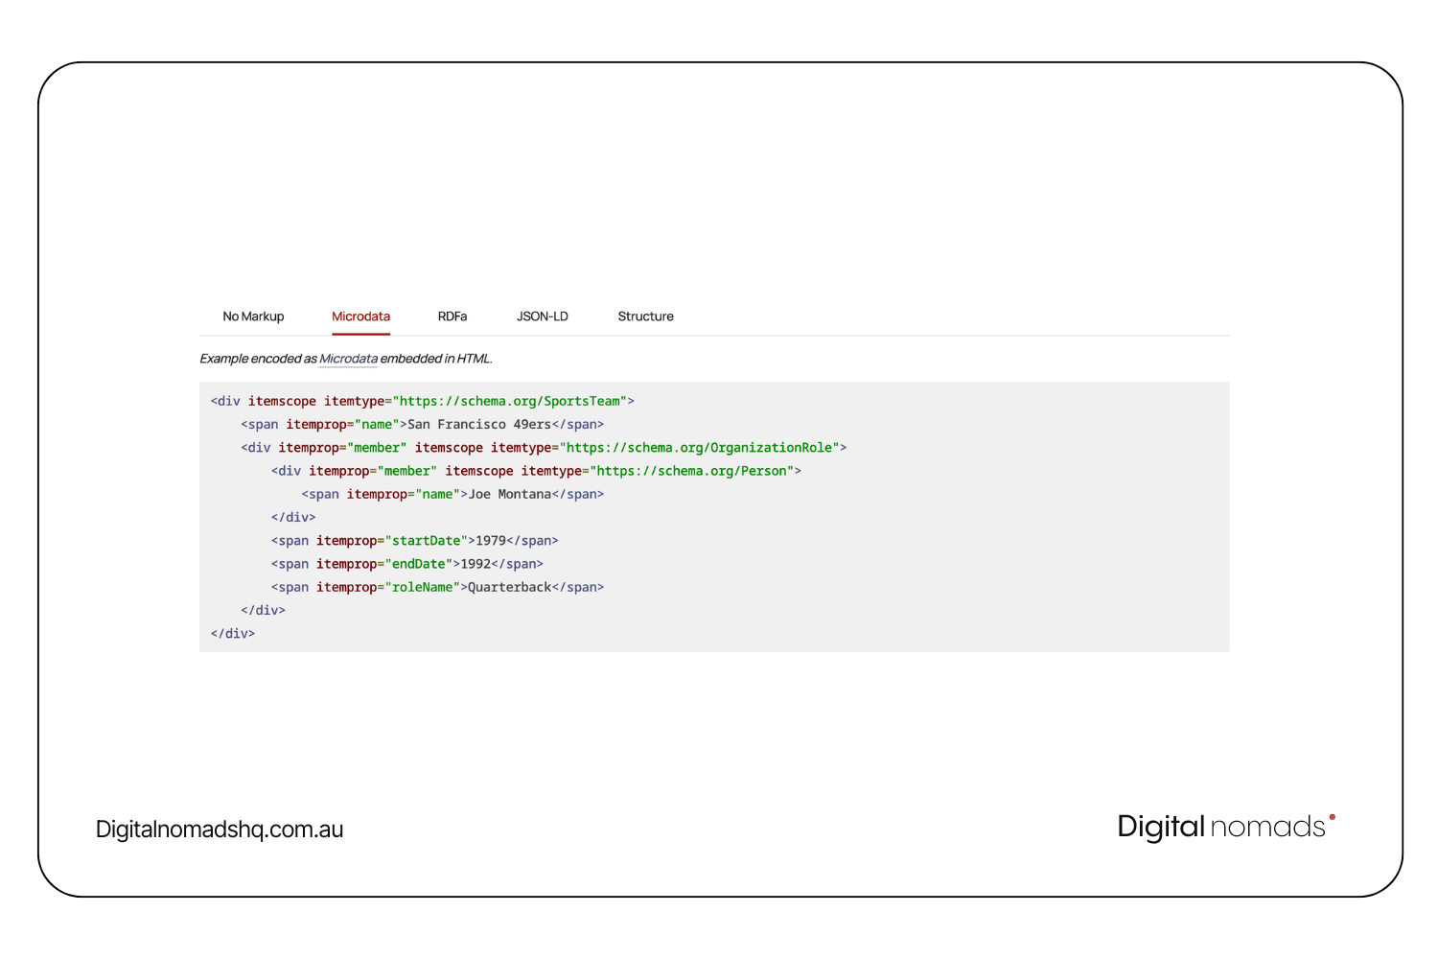
Task: Click the Digitalnomadshq.com.au website link
Action: [x=219, y=829]
